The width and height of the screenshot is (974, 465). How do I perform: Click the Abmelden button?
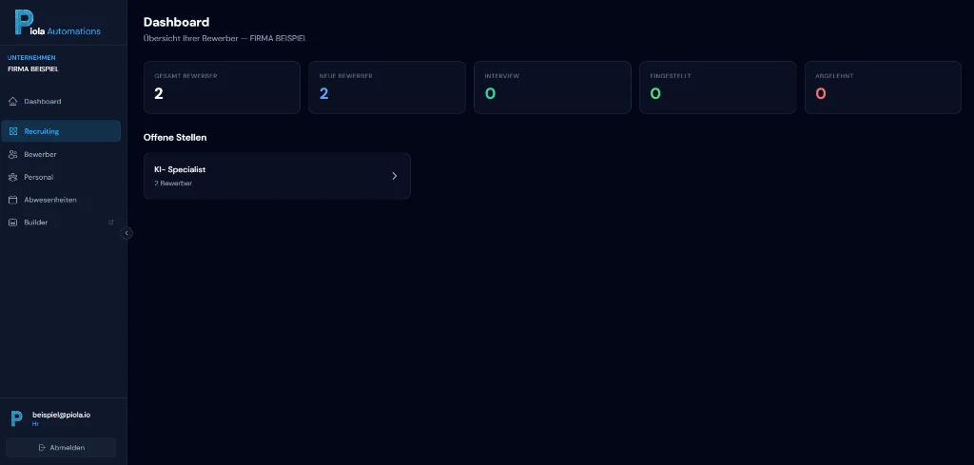click(x=61, y=448)
